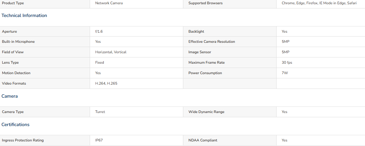Viewport: 365px width, 146px height.
Task: Select the Effective Camera Resolution label
Action: [212, 42]
